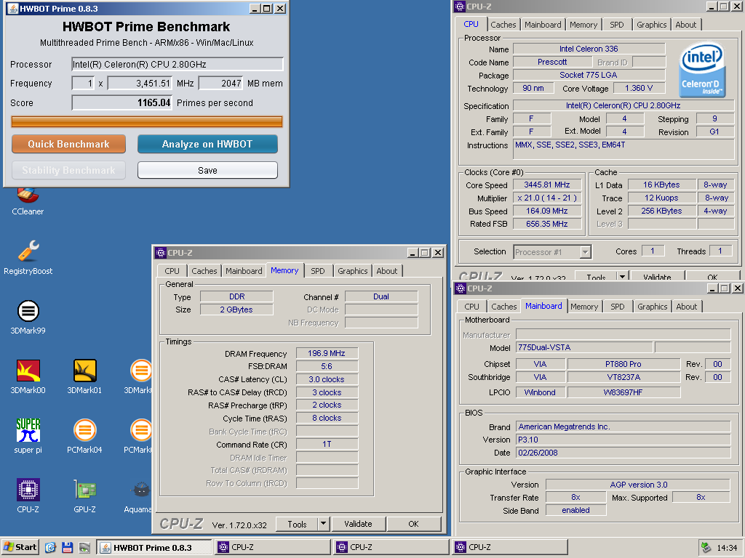
Task: Open the PCMark04 desktop icon
Action: click(84, 436)
